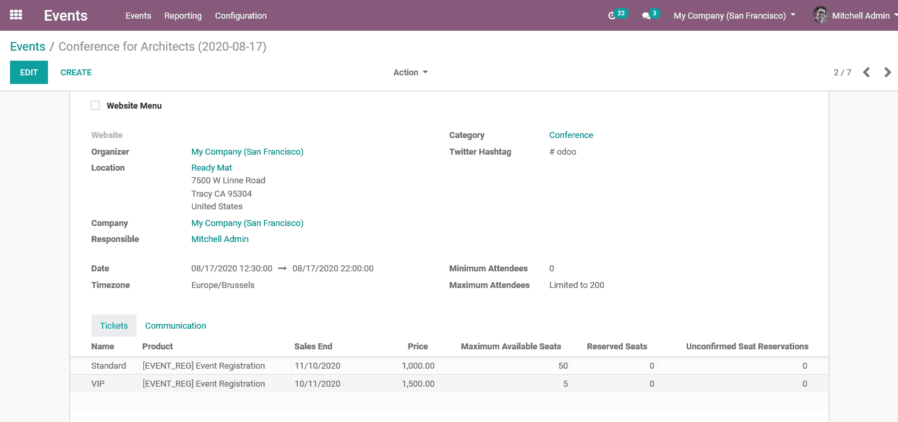898x422 pixels.
Task: Click the Limited to 200 value
Action: point(577,285)
